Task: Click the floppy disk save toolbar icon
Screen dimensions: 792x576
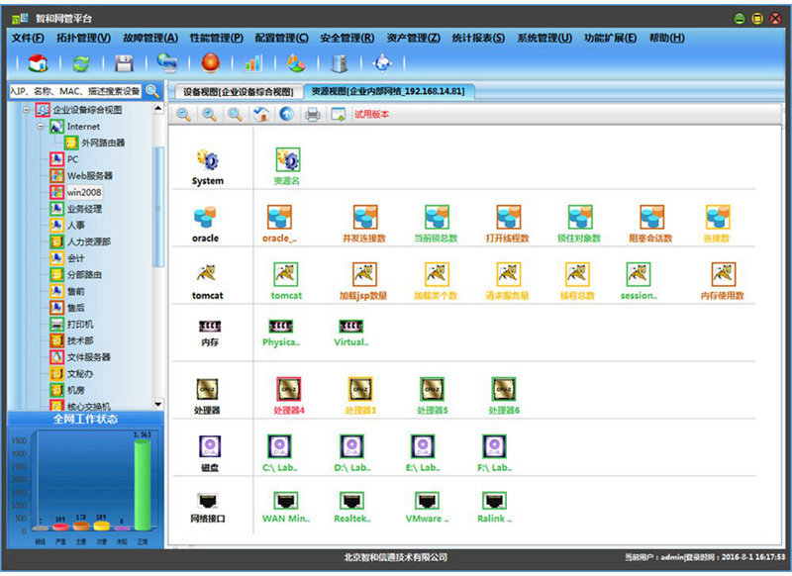Action: 124,63
